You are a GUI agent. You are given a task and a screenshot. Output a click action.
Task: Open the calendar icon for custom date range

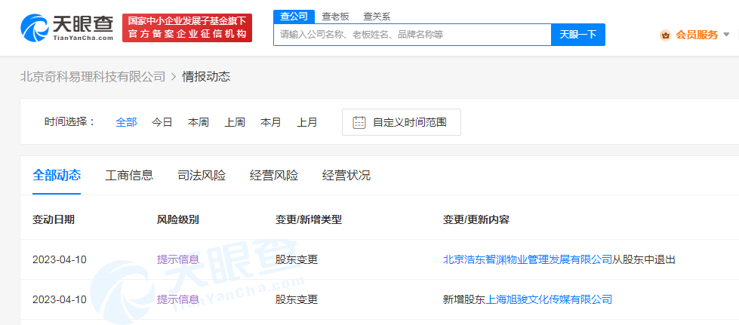pyautogui.click(x=359, y=122)
